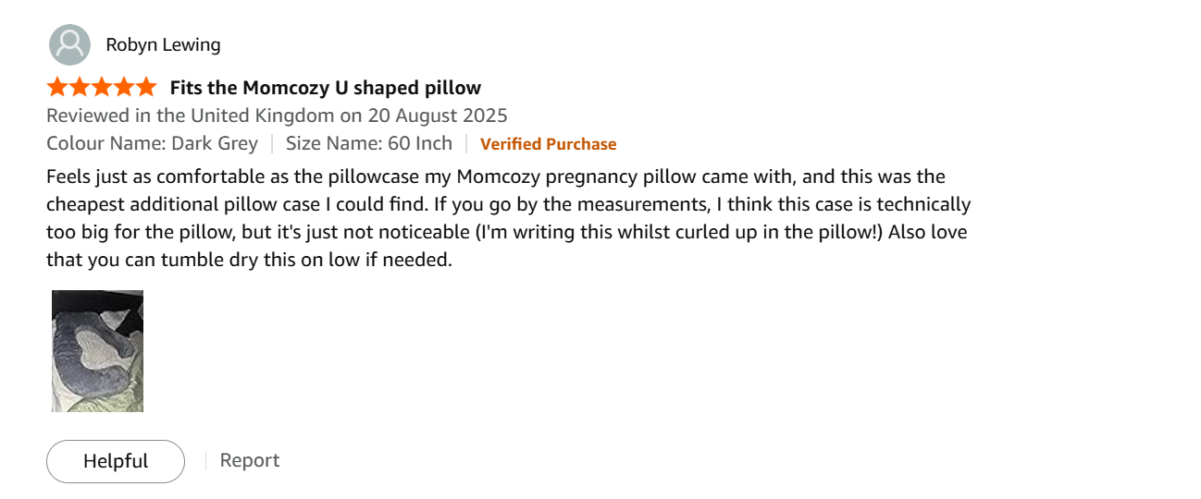This screenshot has height=499, width=1201.
Task: Click the third orange rating star
Action: pyautogui.click(x=102, y=88)
